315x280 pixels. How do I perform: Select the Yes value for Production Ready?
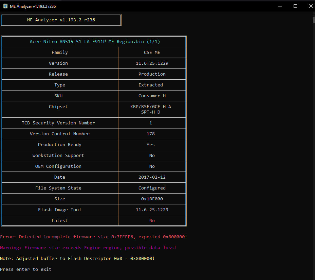[151, 144]
